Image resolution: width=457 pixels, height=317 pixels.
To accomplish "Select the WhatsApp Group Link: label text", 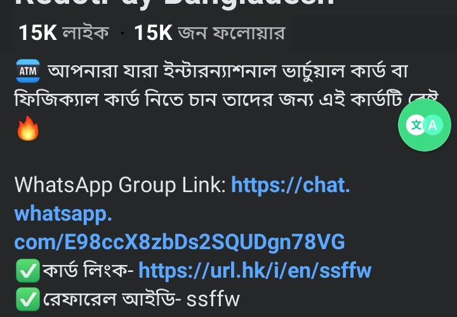I will point(120,185).
